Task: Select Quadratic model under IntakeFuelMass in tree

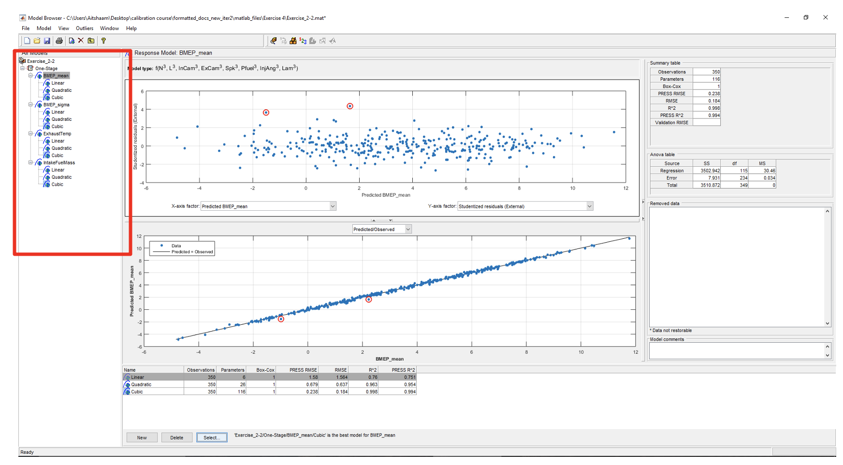Action: coord(61,177)
